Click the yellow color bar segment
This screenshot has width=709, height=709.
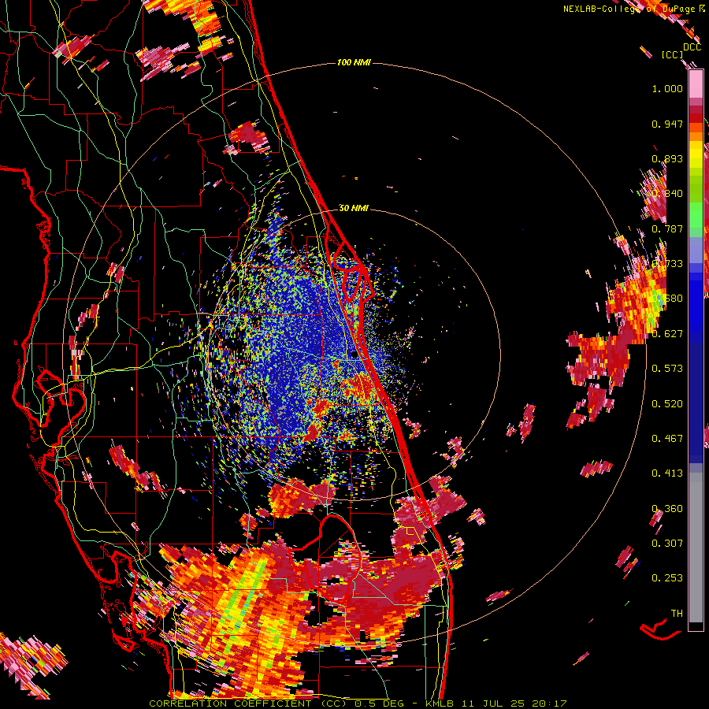coord(696,154)
